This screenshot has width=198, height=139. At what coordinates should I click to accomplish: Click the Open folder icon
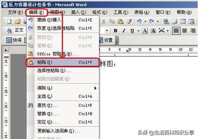18,21
